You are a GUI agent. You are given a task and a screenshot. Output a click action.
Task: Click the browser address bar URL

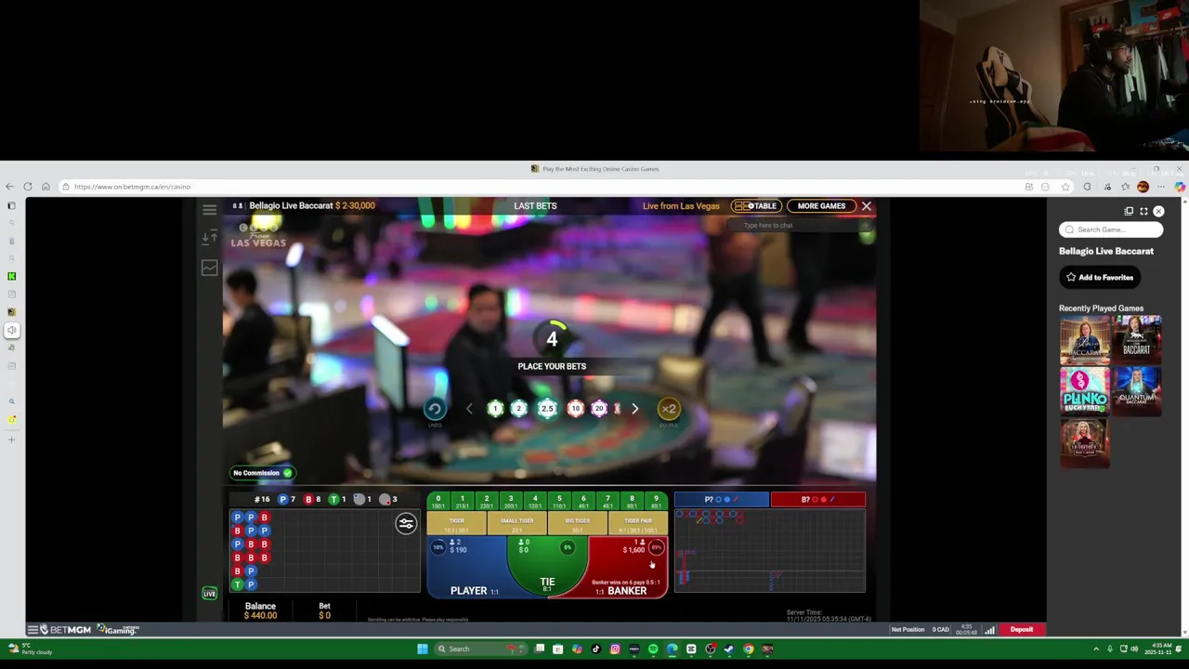point(133,187)
